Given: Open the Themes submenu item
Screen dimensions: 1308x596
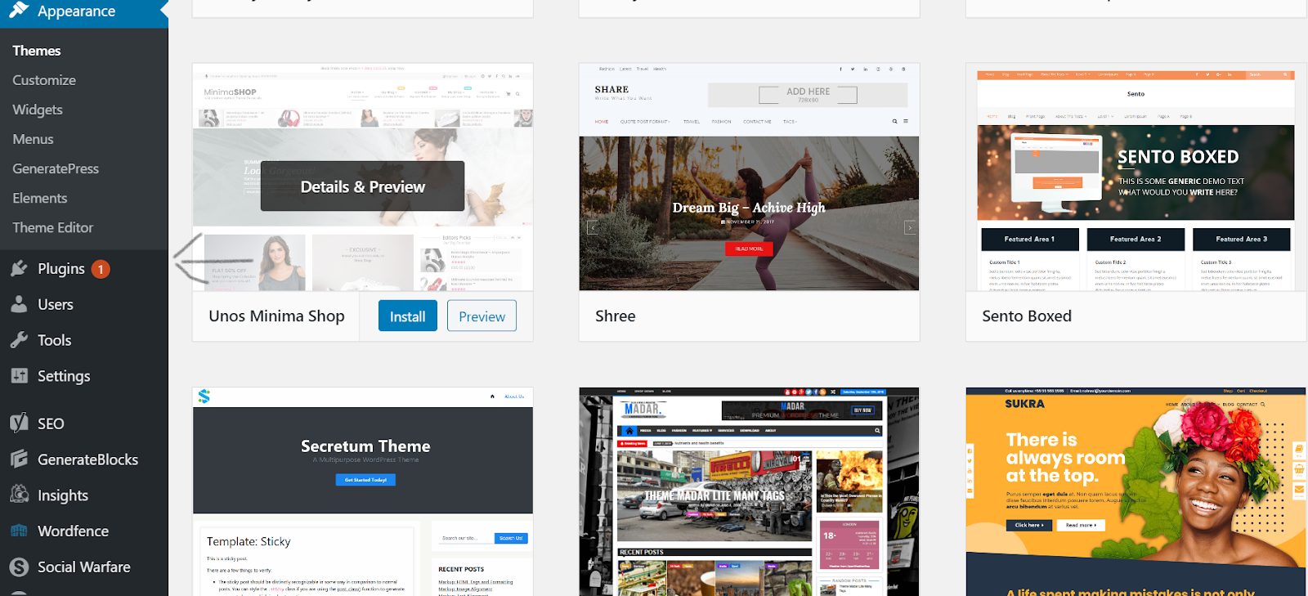Looking at the screenshot, I should click(37, 51).
